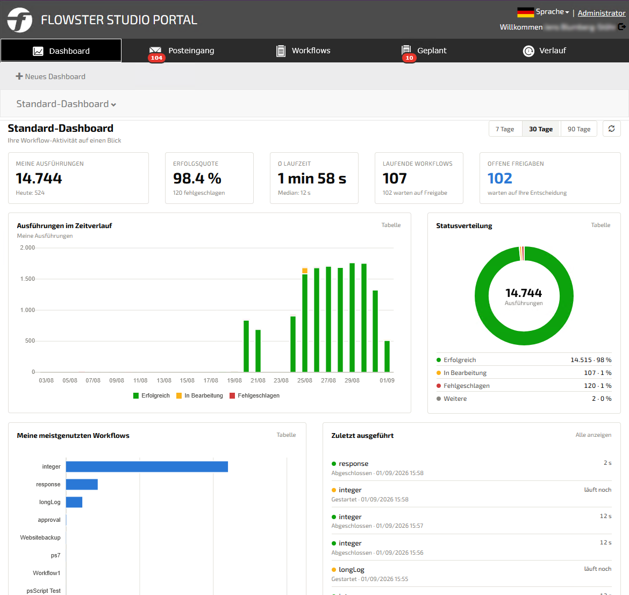Click the plus icon for Neues Dashboard

[x=19, y=76]
